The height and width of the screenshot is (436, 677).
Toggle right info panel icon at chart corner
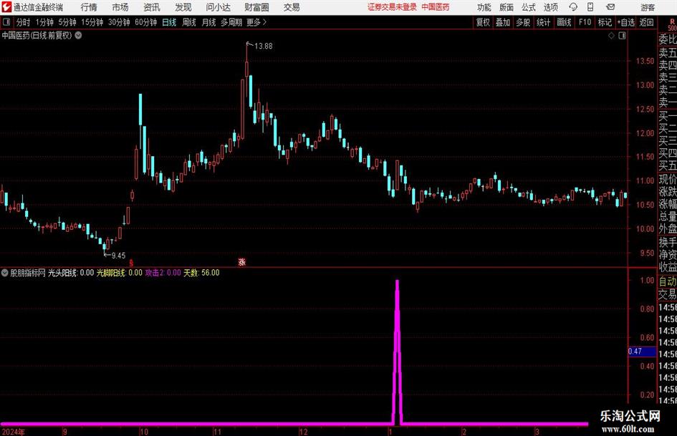(x=622, y=36)
